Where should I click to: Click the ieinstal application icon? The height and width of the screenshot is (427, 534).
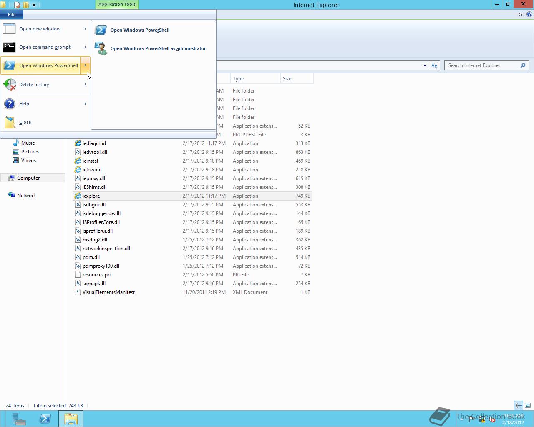pos(78,161)
